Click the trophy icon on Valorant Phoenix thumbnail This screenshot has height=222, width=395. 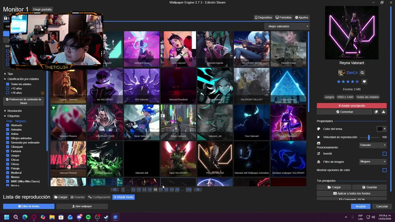pyautogui.click(x=54, y=108)
